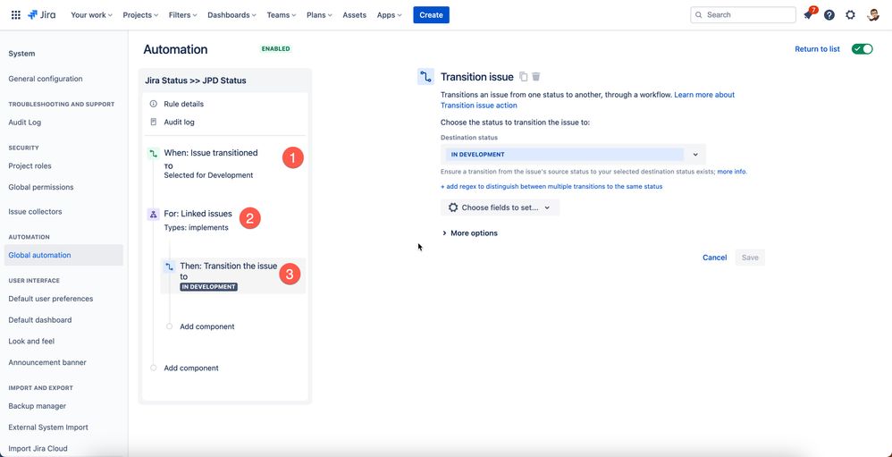892x457 pixels.
Task: Select the Then: Transition the issue action
Action: click(x=233, y=276)
